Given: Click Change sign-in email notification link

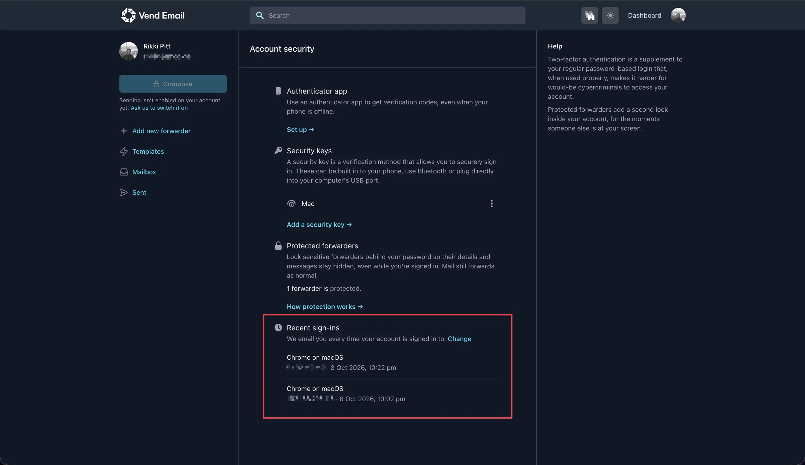Looking at the screenshot, I should (x=459, y=339).
